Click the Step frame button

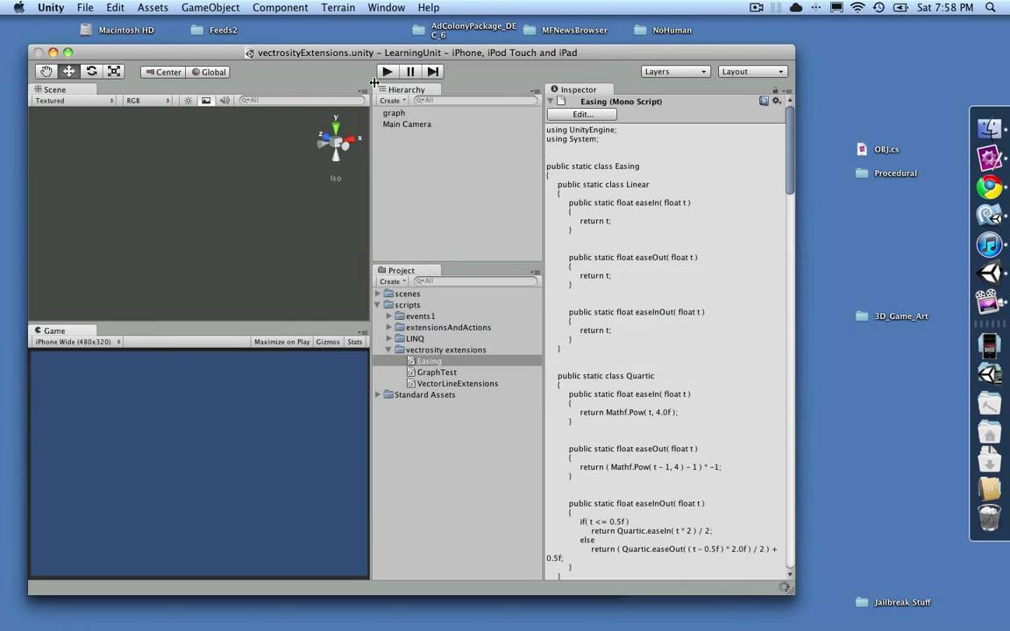point(433,72)
